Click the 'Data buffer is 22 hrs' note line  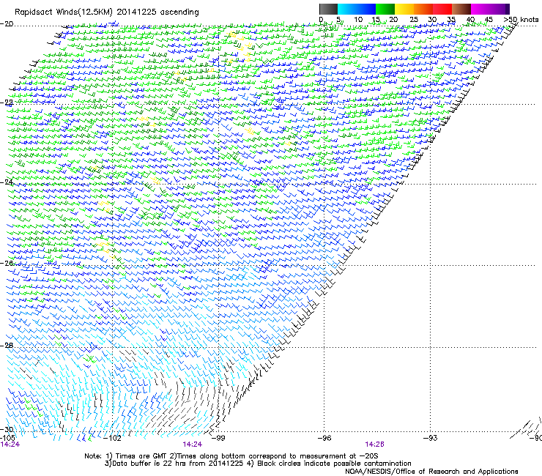[x=258, y=464]
